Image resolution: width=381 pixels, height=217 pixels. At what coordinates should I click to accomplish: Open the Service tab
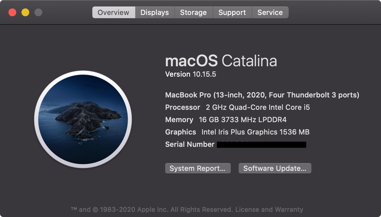click(x=270, y=12)
